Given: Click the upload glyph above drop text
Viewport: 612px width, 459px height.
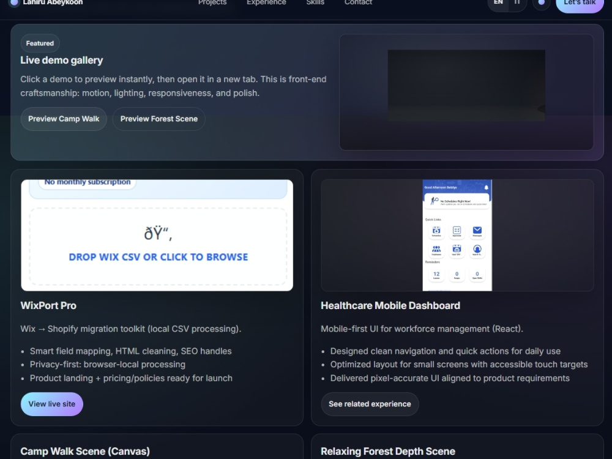Looking at the screenshot, I should click(x=158, y=233).
